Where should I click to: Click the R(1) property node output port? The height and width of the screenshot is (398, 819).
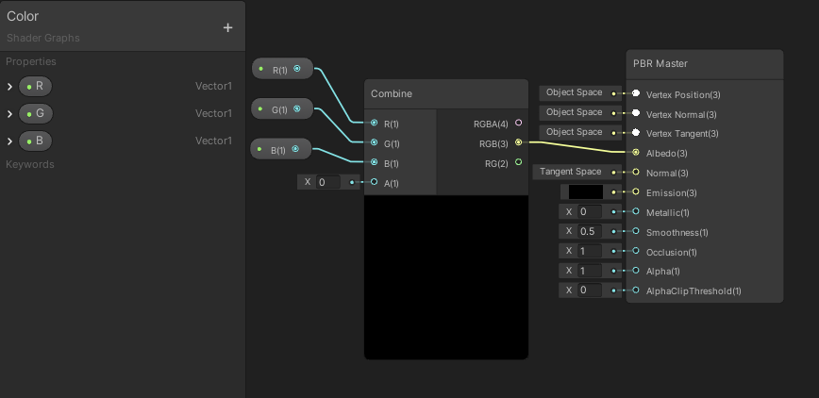[297, 69]
